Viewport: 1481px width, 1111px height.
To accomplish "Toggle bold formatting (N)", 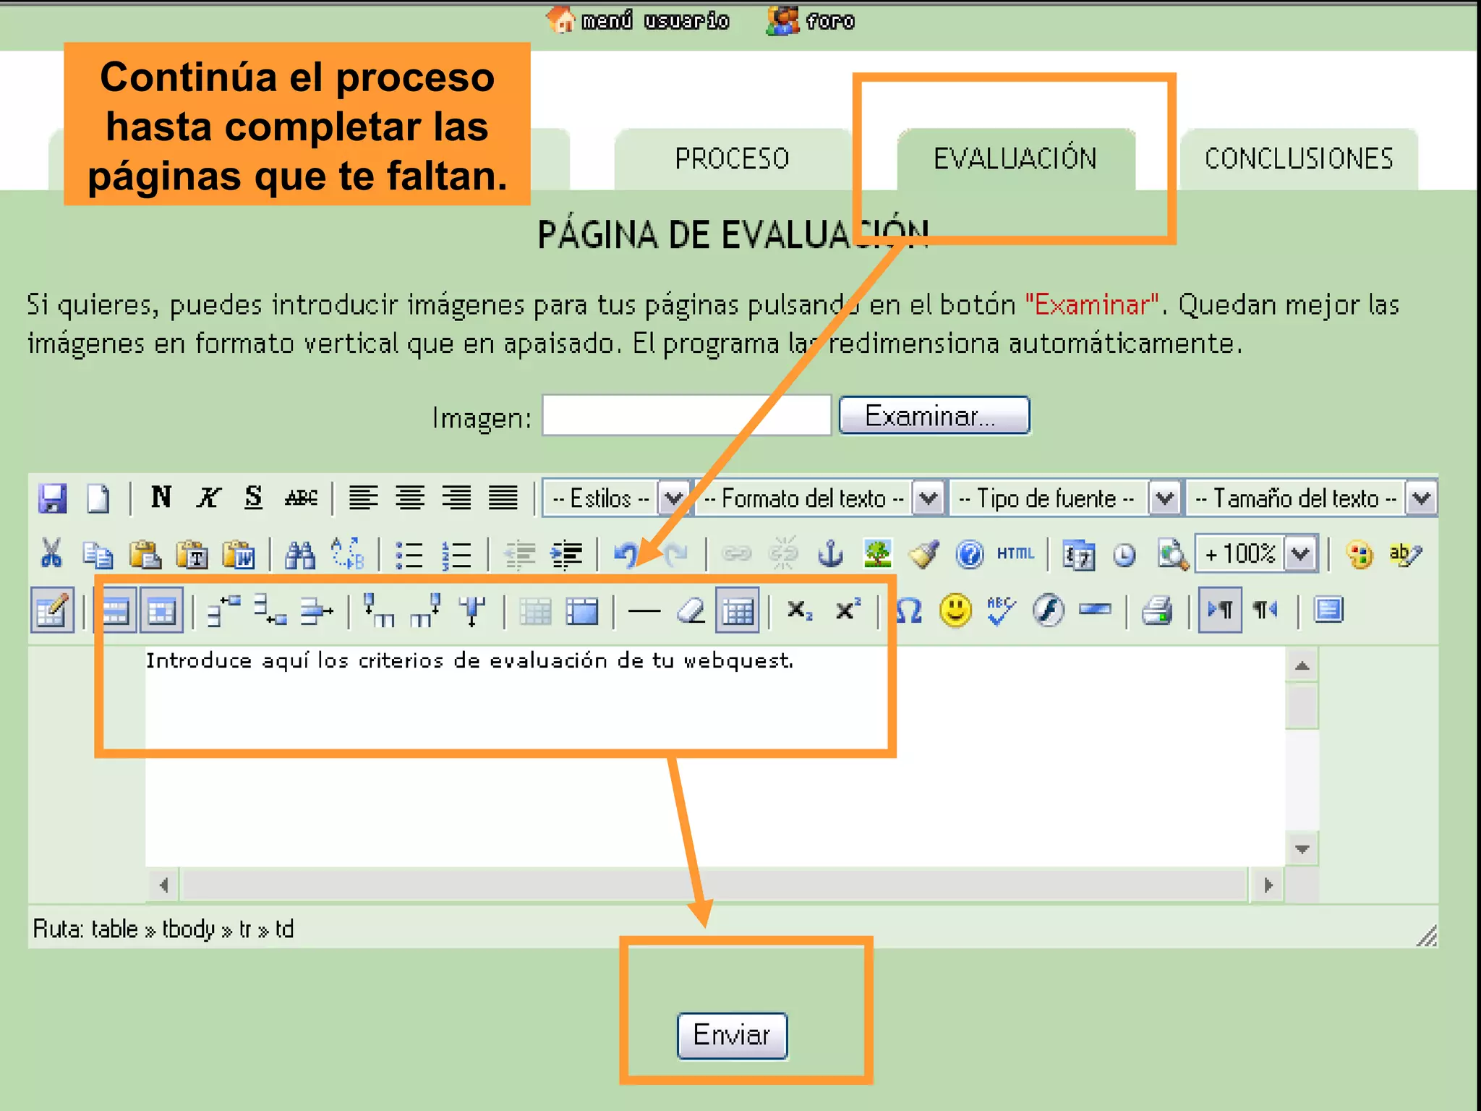I will coord(161,498).
